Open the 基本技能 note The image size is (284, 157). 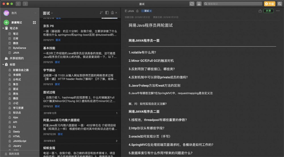pyautogui.click(x=80, y=55)
